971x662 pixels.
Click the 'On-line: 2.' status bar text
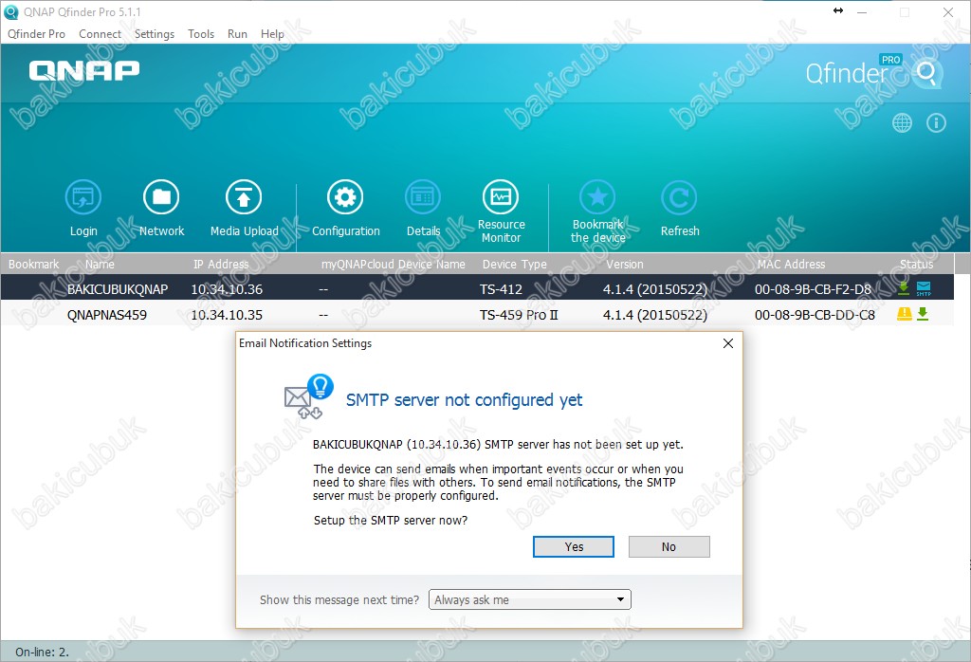(x=42, y=653)
